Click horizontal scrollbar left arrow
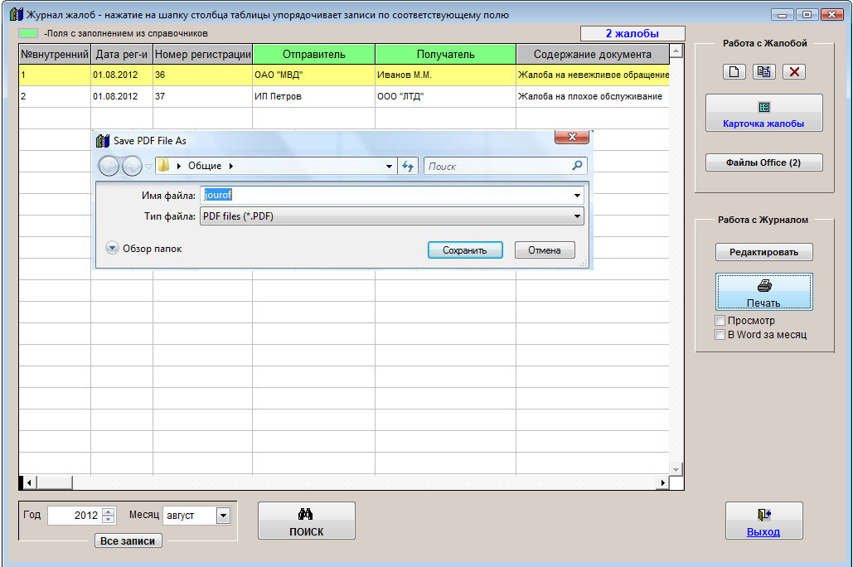 click(x=30, y=482)
